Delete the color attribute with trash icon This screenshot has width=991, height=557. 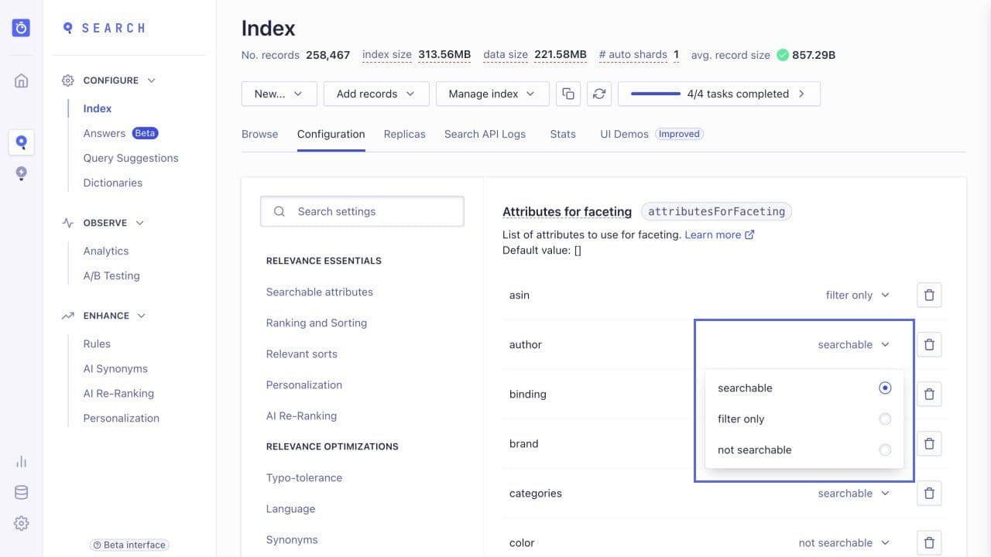tap(930, 542)
